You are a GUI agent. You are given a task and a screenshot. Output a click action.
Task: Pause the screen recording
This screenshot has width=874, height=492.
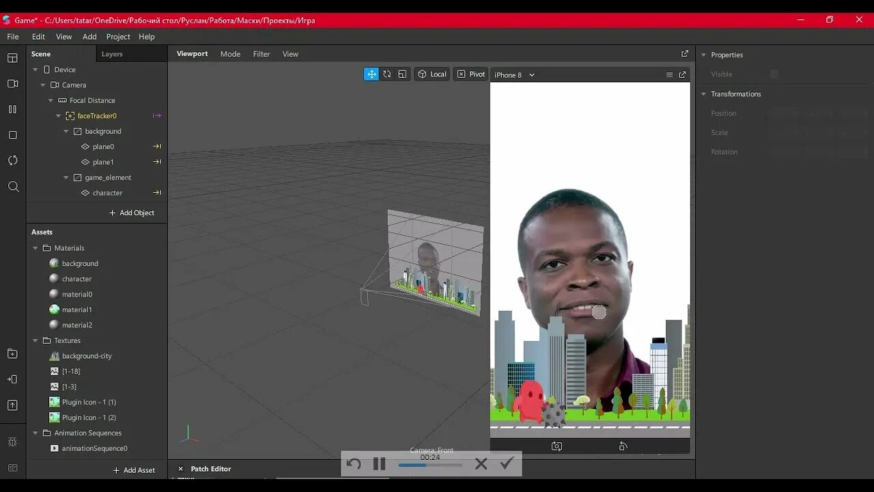tap(380, 464)
